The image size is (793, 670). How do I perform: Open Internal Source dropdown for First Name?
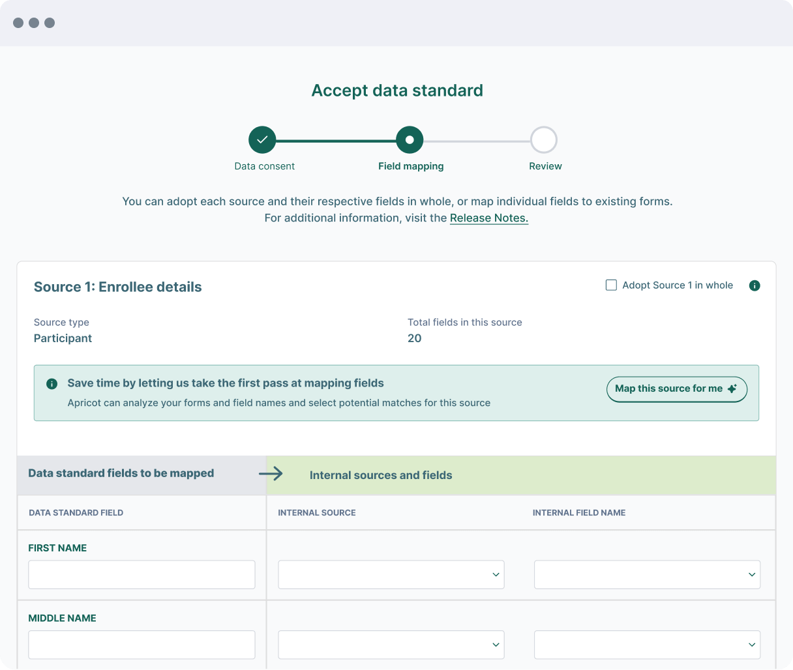pos(391,575)
